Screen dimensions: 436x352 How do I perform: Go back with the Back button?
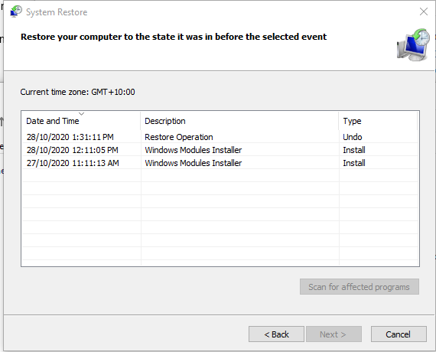coord(276,334)
